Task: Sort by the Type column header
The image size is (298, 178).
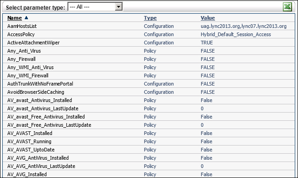Action: (150, 18)
